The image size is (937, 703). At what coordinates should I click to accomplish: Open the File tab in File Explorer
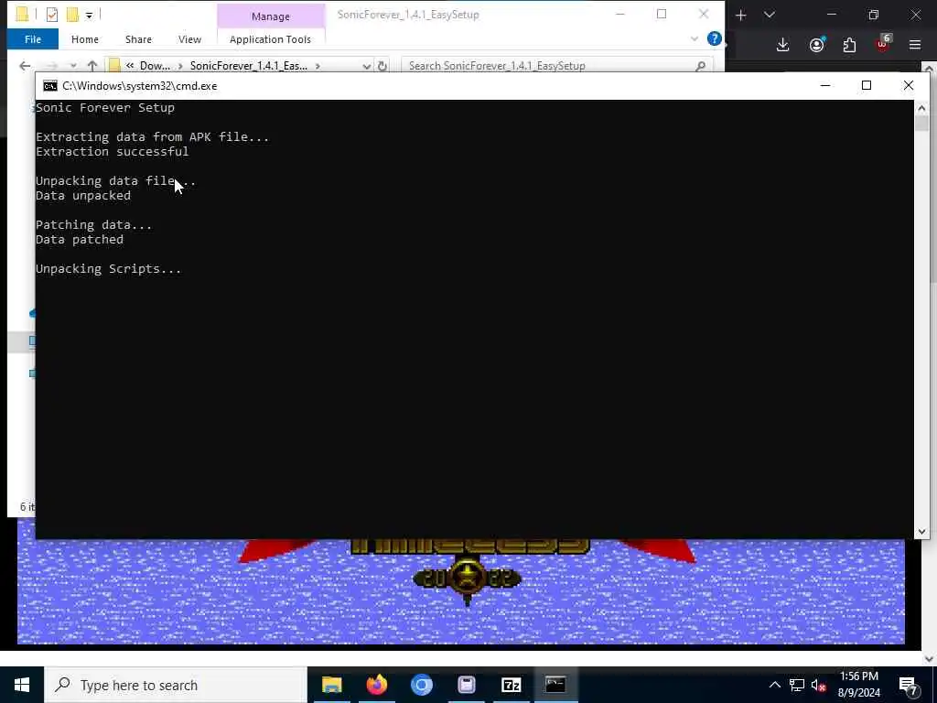click(x=33, y=39)
